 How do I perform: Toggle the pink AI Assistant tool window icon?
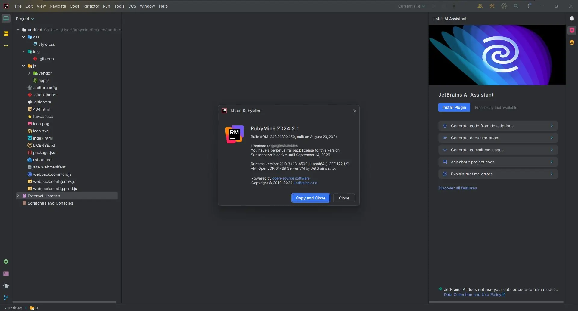click(572, 30)
